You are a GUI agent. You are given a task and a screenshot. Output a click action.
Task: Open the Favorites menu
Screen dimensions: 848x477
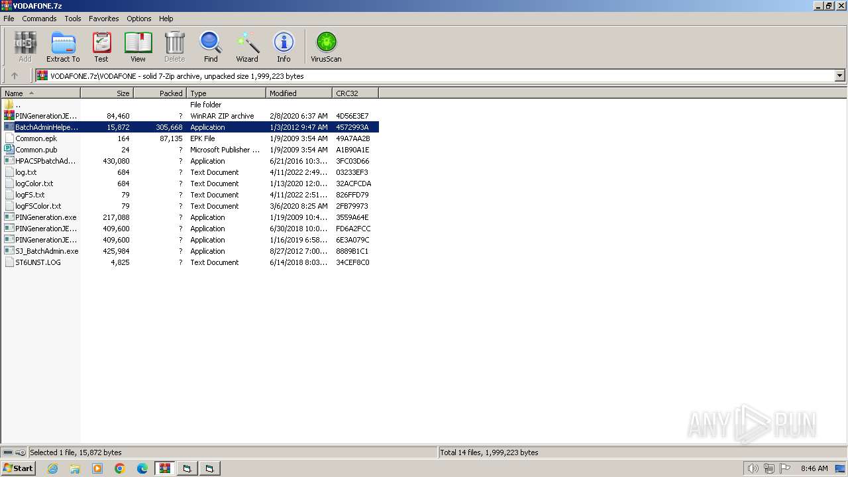click(104, 19)
